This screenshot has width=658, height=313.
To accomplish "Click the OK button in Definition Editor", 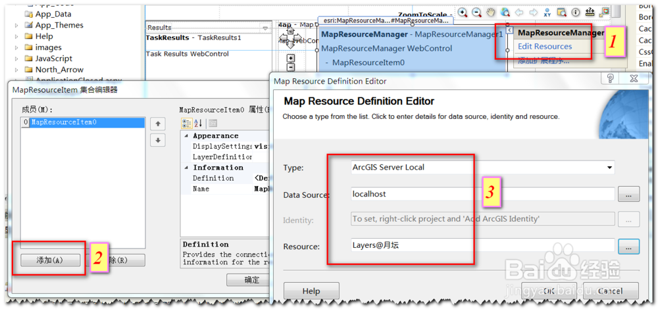I will tap(548, 291).
